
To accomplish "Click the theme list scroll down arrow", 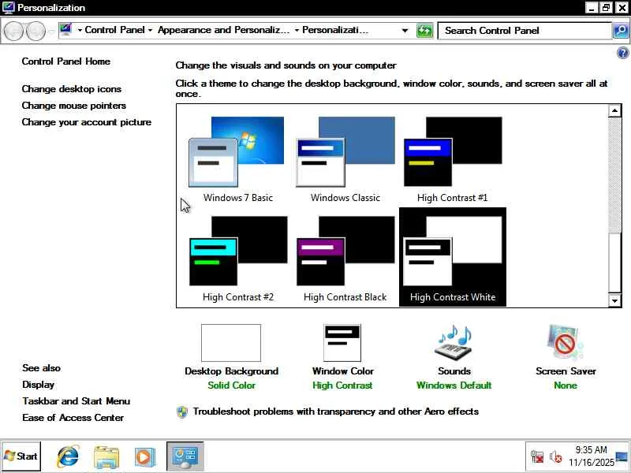I will (614, 300).
